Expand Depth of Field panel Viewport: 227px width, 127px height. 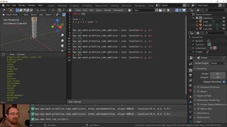204,96
